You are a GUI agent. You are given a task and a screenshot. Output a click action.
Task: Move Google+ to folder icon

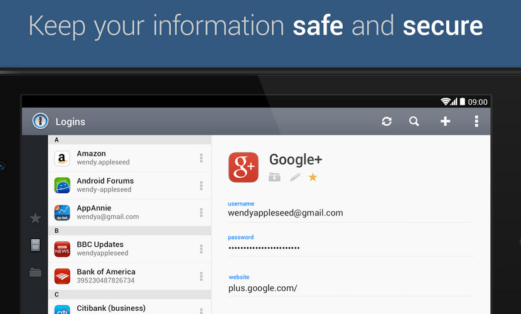(274, 177)
